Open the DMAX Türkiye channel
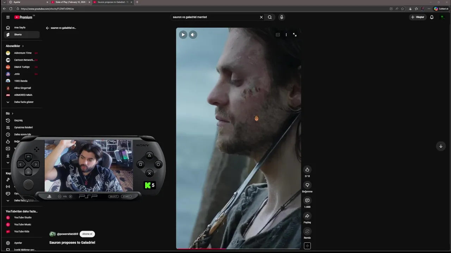Screen dimensions: 451x253 (x=22, y=67)
